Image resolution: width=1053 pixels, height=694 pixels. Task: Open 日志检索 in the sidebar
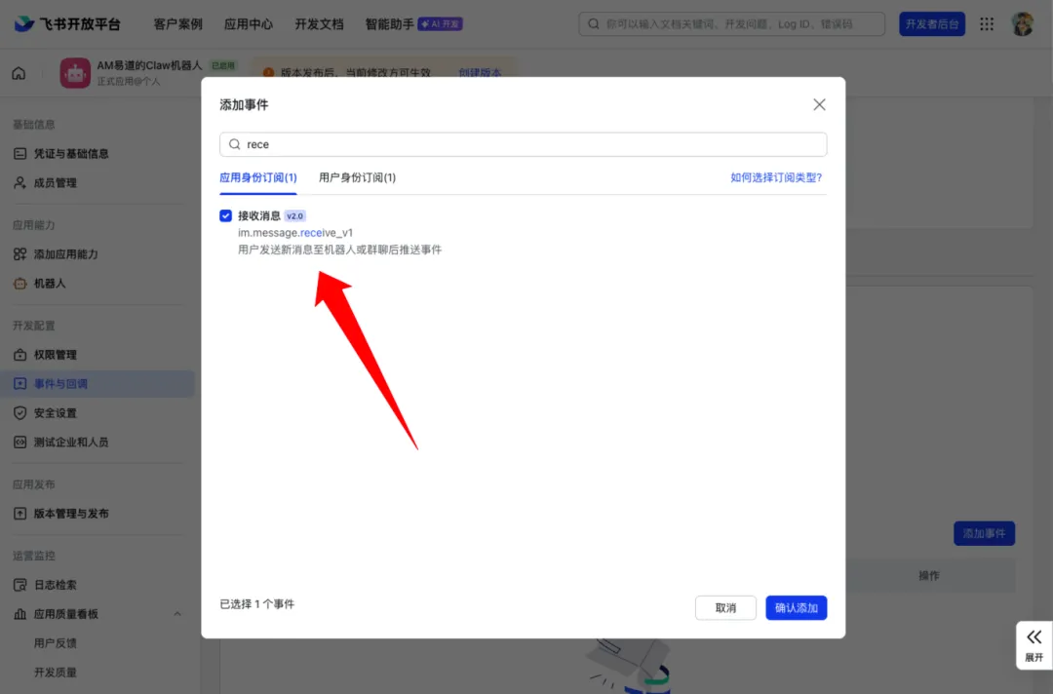pos(55,585)
